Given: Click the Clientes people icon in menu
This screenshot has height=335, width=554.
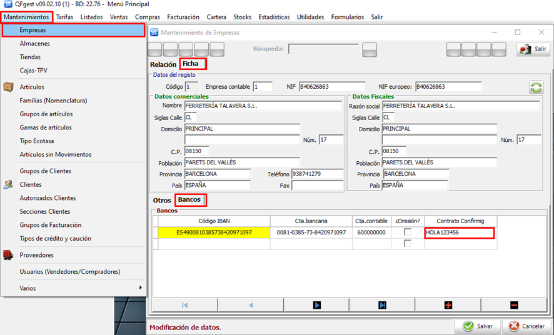Looking at the screenshot, I should click(8, 184).
